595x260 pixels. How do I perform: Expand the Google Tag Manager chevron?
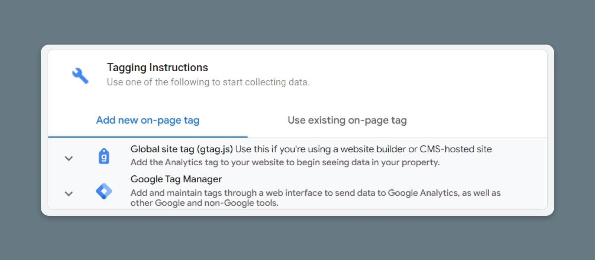[69, 194]
